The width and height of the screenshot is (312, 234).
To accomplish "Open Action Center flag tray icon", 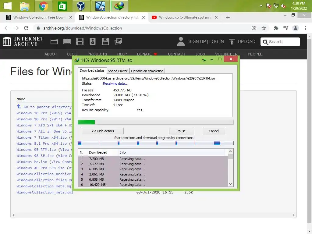I will tap(268, 6).
